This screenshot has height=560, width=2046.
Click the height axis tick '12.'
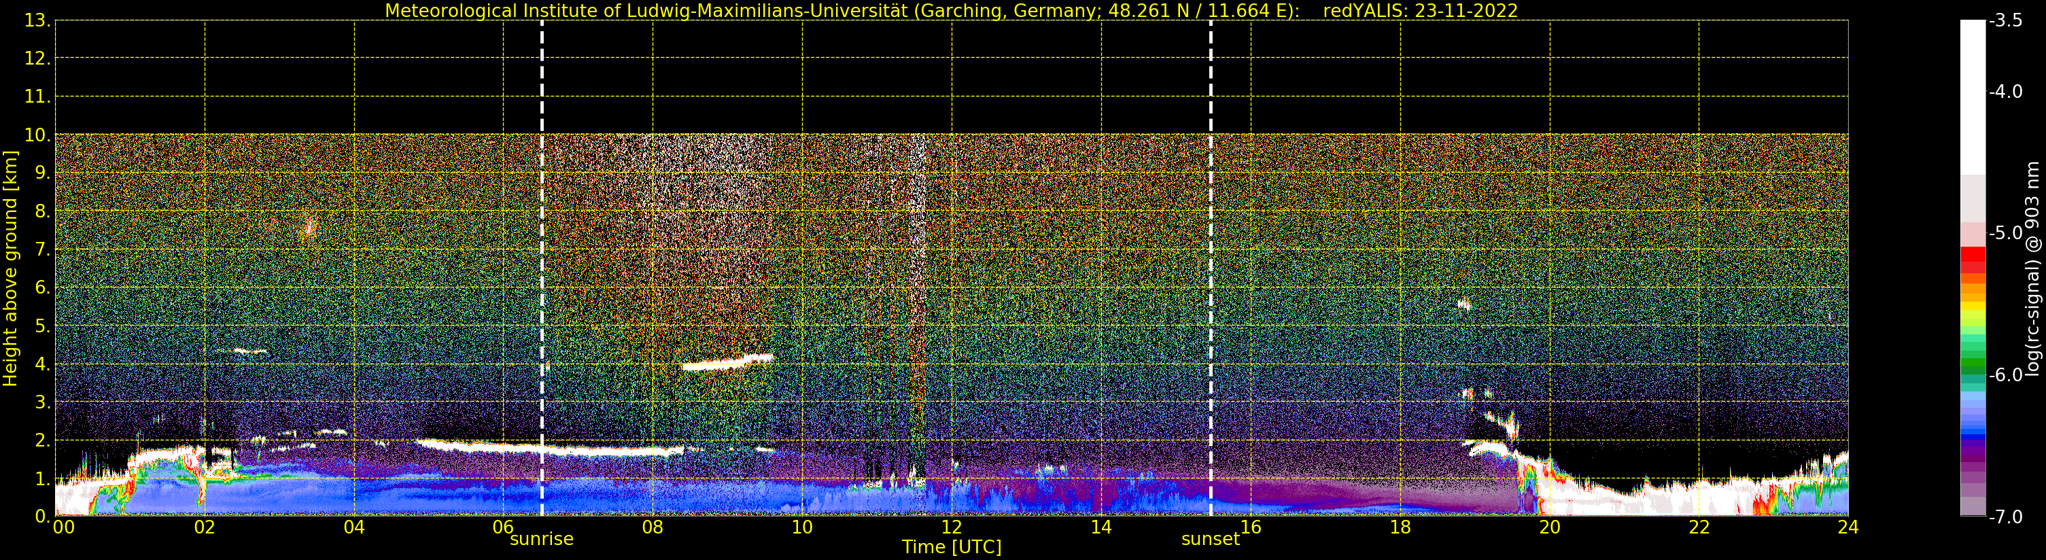[x=37, y=58]
